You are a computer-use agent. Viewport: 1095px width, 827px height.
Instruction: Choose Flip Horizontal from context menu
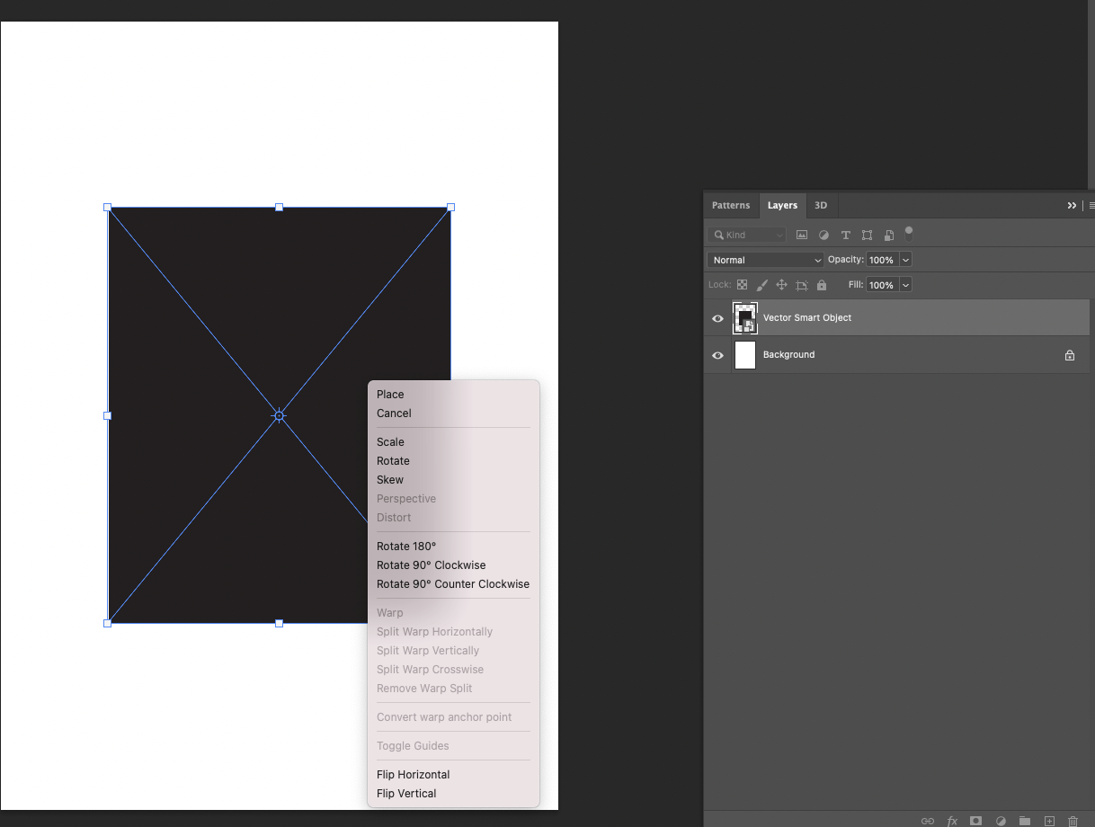click(413, 774)
